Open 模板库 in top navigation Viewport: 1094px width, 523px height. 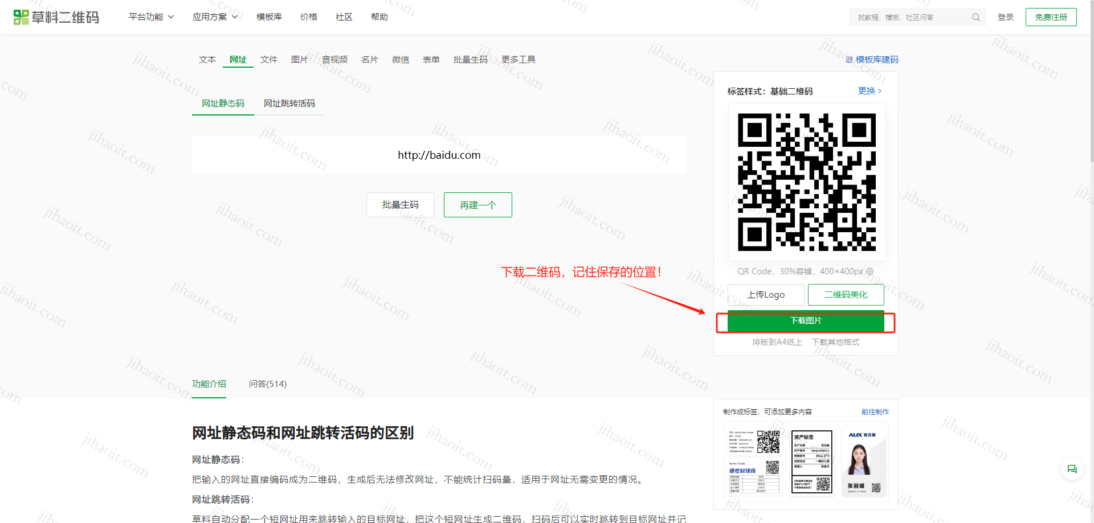click(x=269, y=17)
